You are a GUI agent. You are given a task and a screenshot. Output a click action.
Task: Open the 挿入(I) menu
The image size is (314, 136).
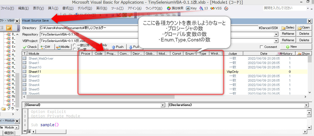53,8
